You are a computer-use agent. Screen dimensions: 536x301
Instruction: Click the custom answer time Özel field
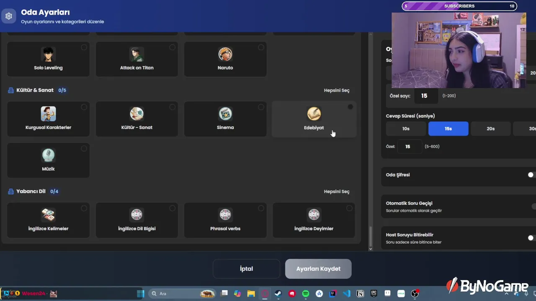click(x=410, y=146)
